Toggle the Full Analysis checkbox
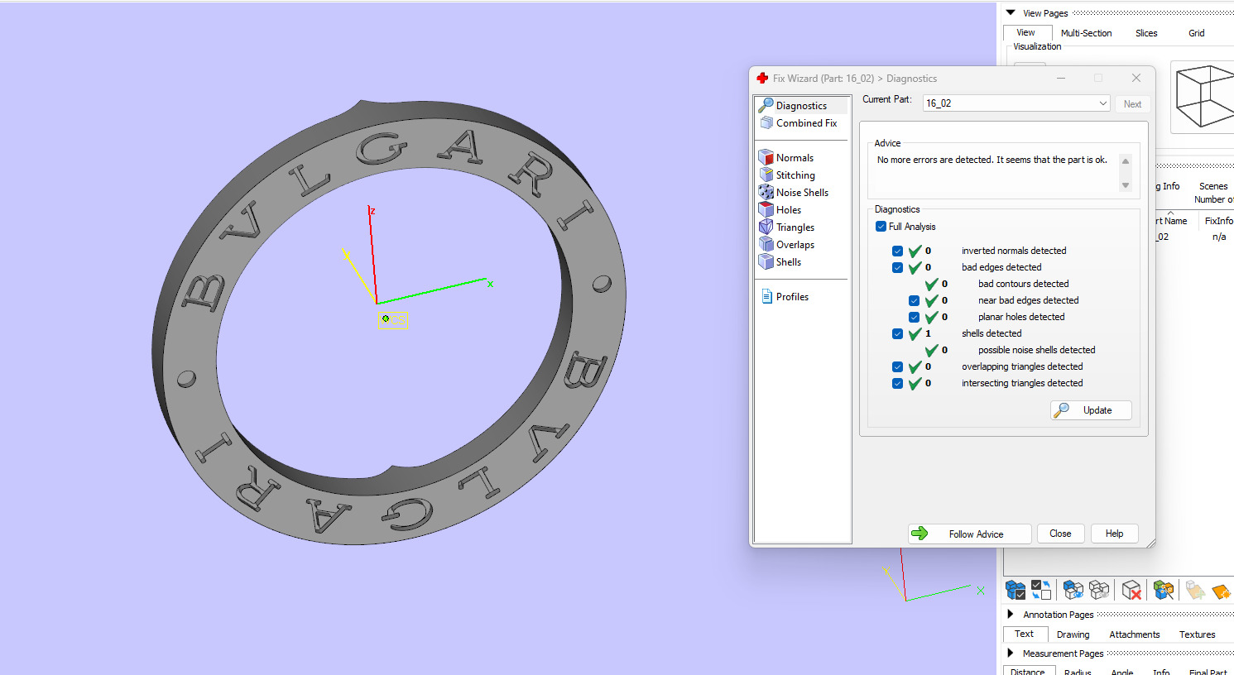 pyautogui.click(x=881, y=227)
